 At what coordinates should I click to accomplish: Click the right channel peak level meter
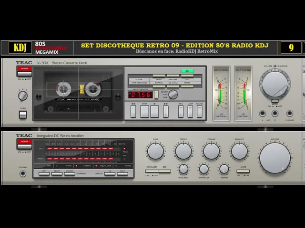pos(243,93)
